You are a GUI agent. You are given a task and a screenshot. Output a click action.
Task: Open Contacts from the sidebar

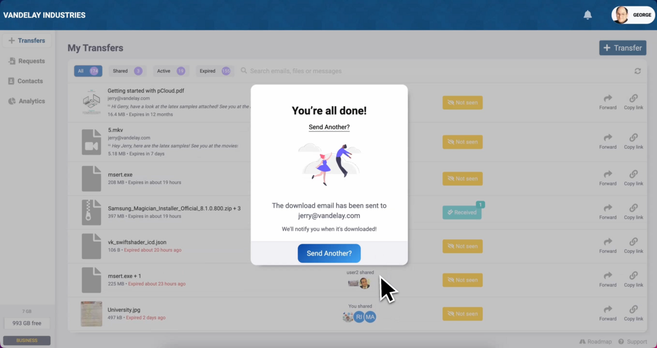click(x=30, y=81)
